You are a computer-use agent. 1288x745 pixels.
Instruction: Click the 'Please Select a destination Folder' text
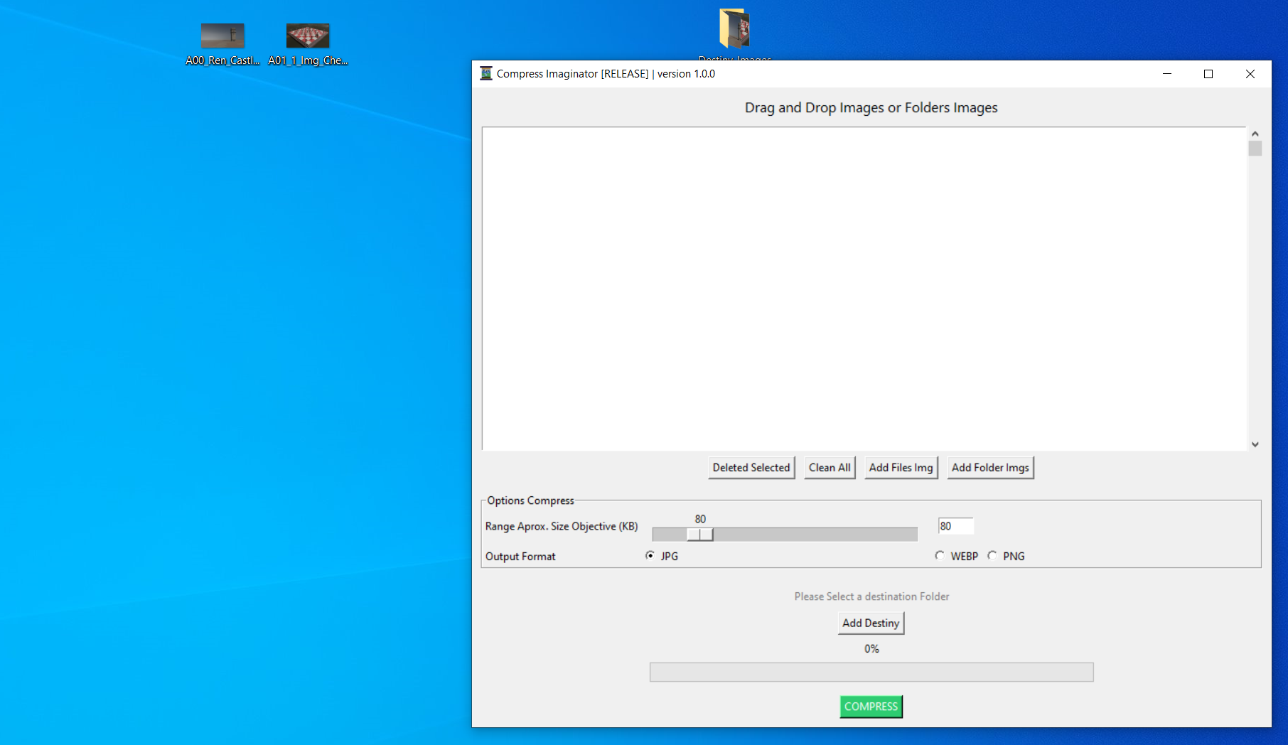tap(871, 596)
